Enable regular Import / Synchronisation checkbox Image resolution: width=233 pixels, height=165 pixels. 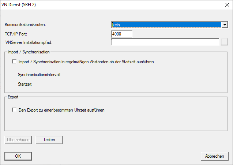15,62
